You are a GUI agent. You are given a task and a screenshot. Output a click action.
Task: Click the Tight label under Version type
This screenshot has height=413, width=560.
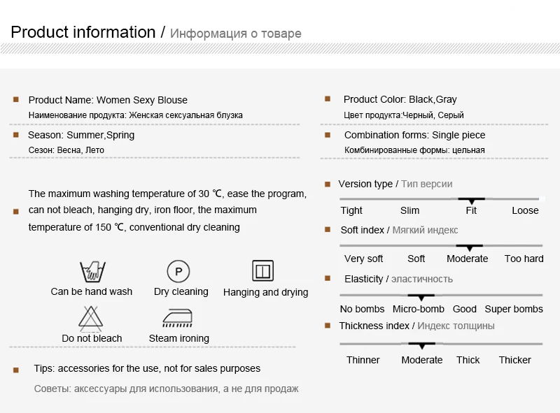(x=351, y=210)
